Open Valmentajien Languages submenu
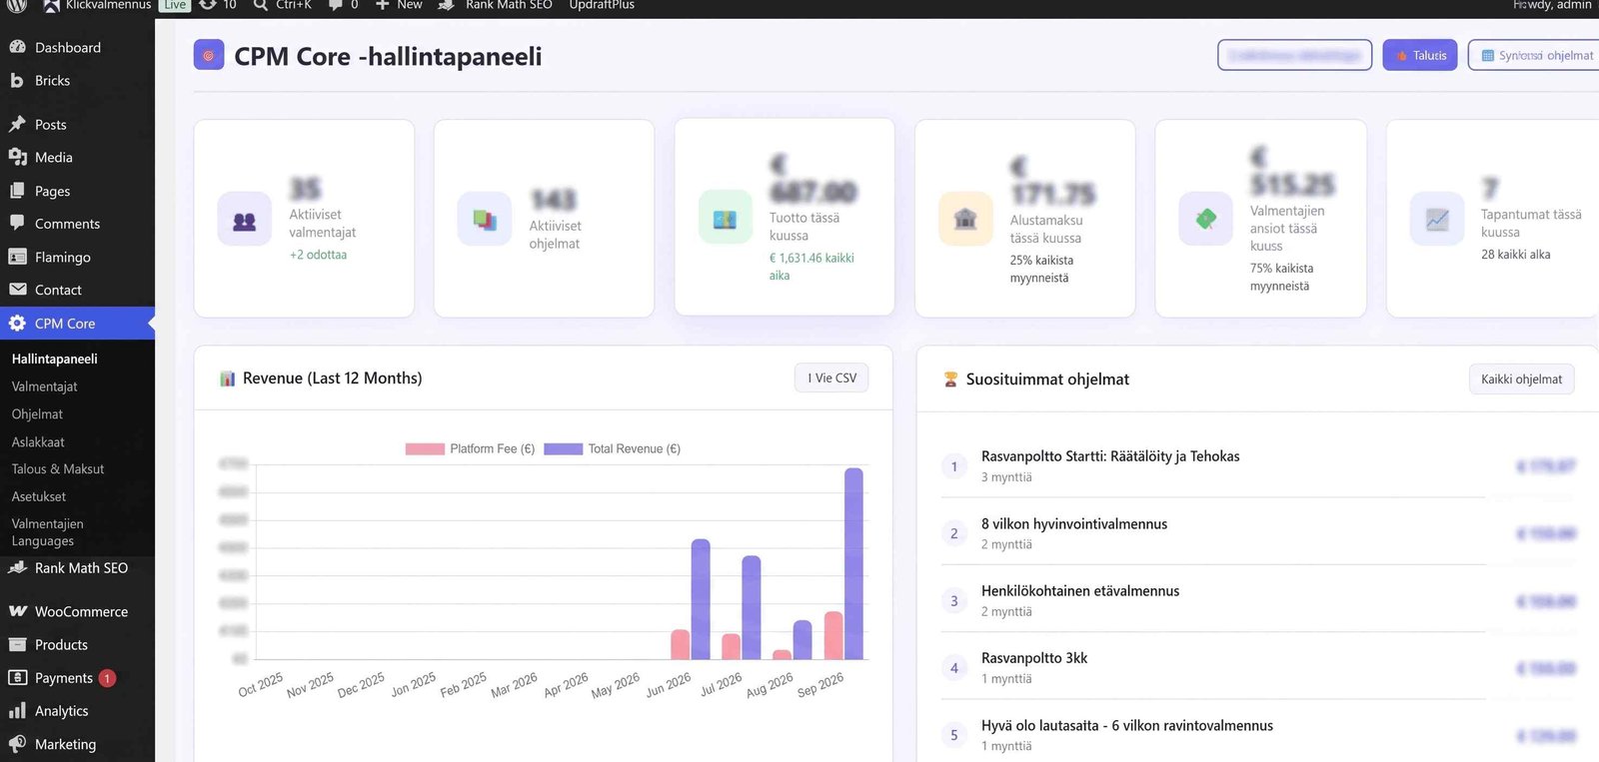Image resolution: width=1599 pixels, height=762 pixels. tap(47, 532)
